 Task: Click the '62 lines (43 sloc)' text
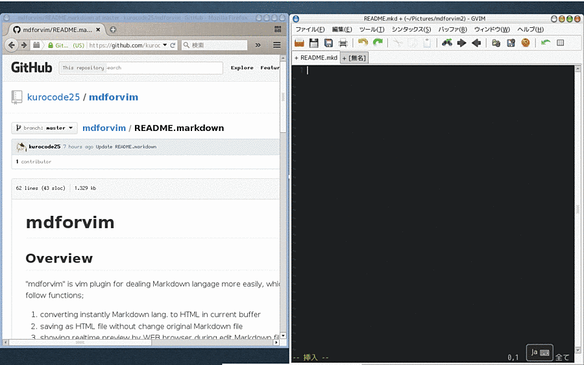(40, 188)
